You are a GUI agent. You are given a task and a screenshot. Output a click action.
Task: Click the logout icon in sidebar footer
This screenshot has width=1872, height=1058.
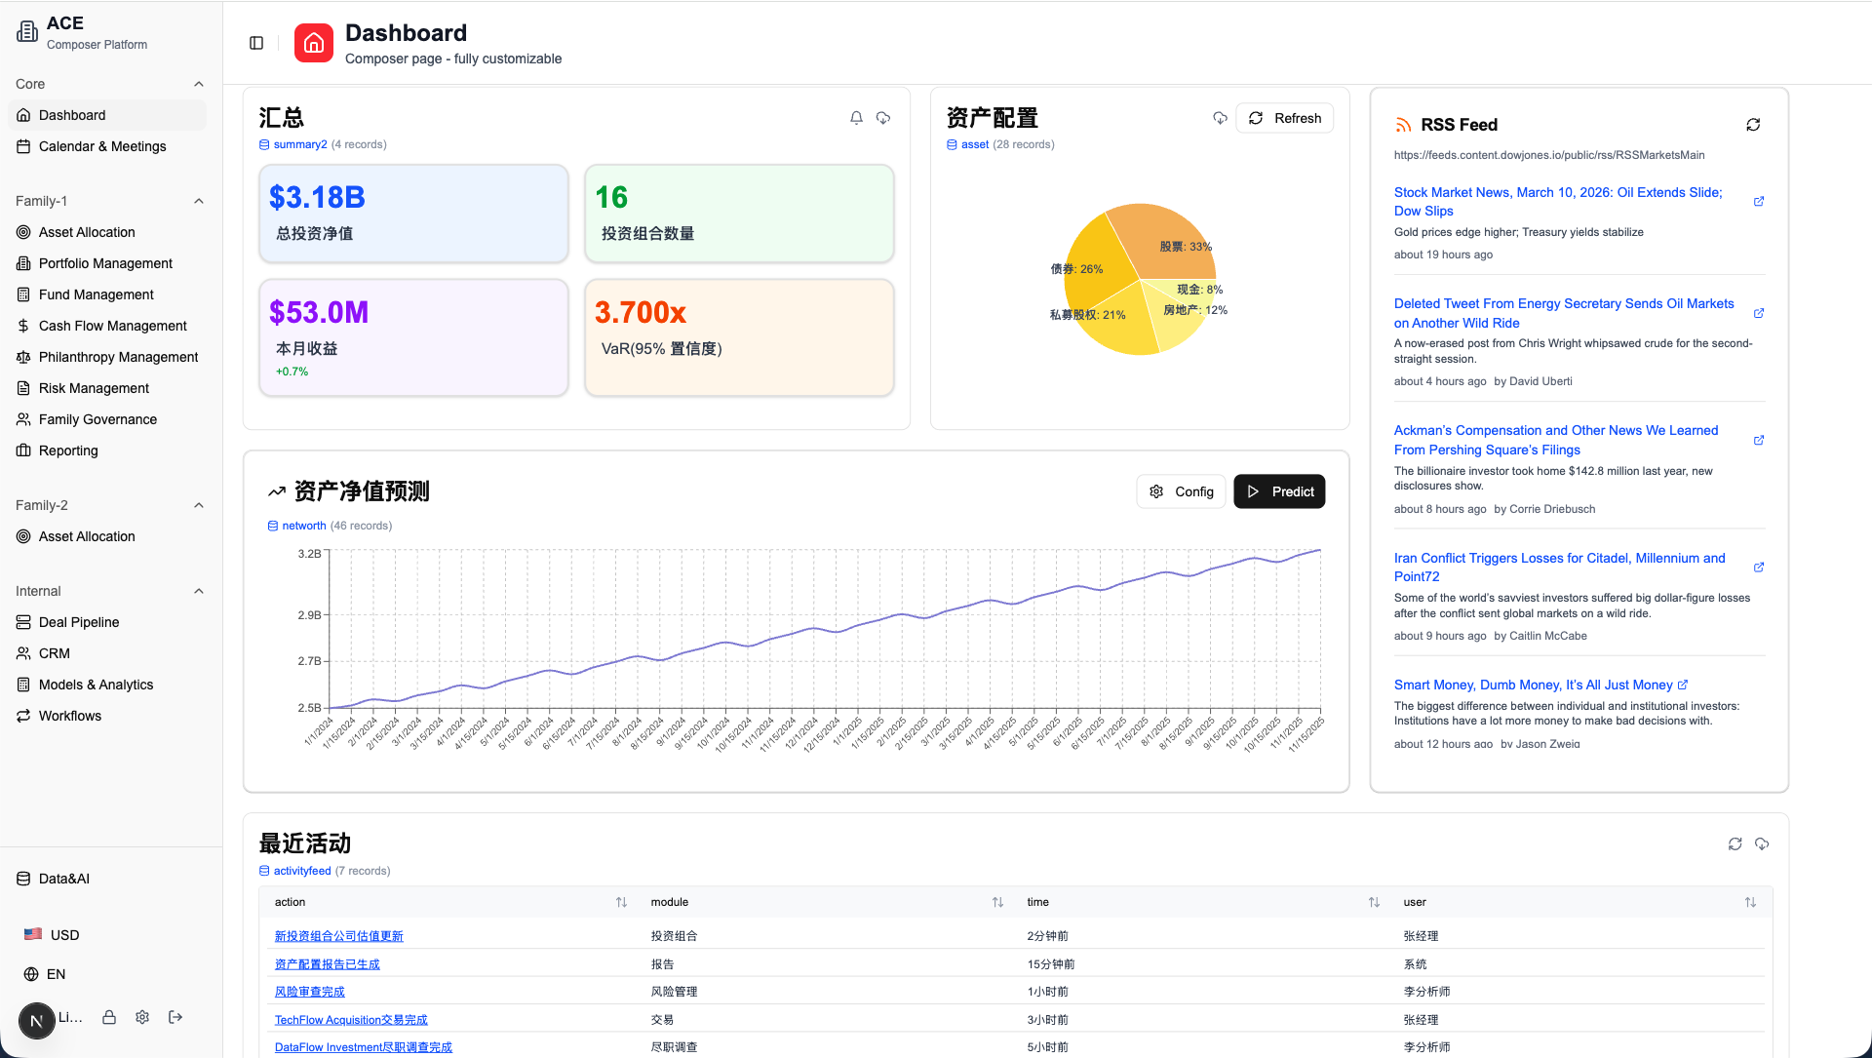point(175,1017)
